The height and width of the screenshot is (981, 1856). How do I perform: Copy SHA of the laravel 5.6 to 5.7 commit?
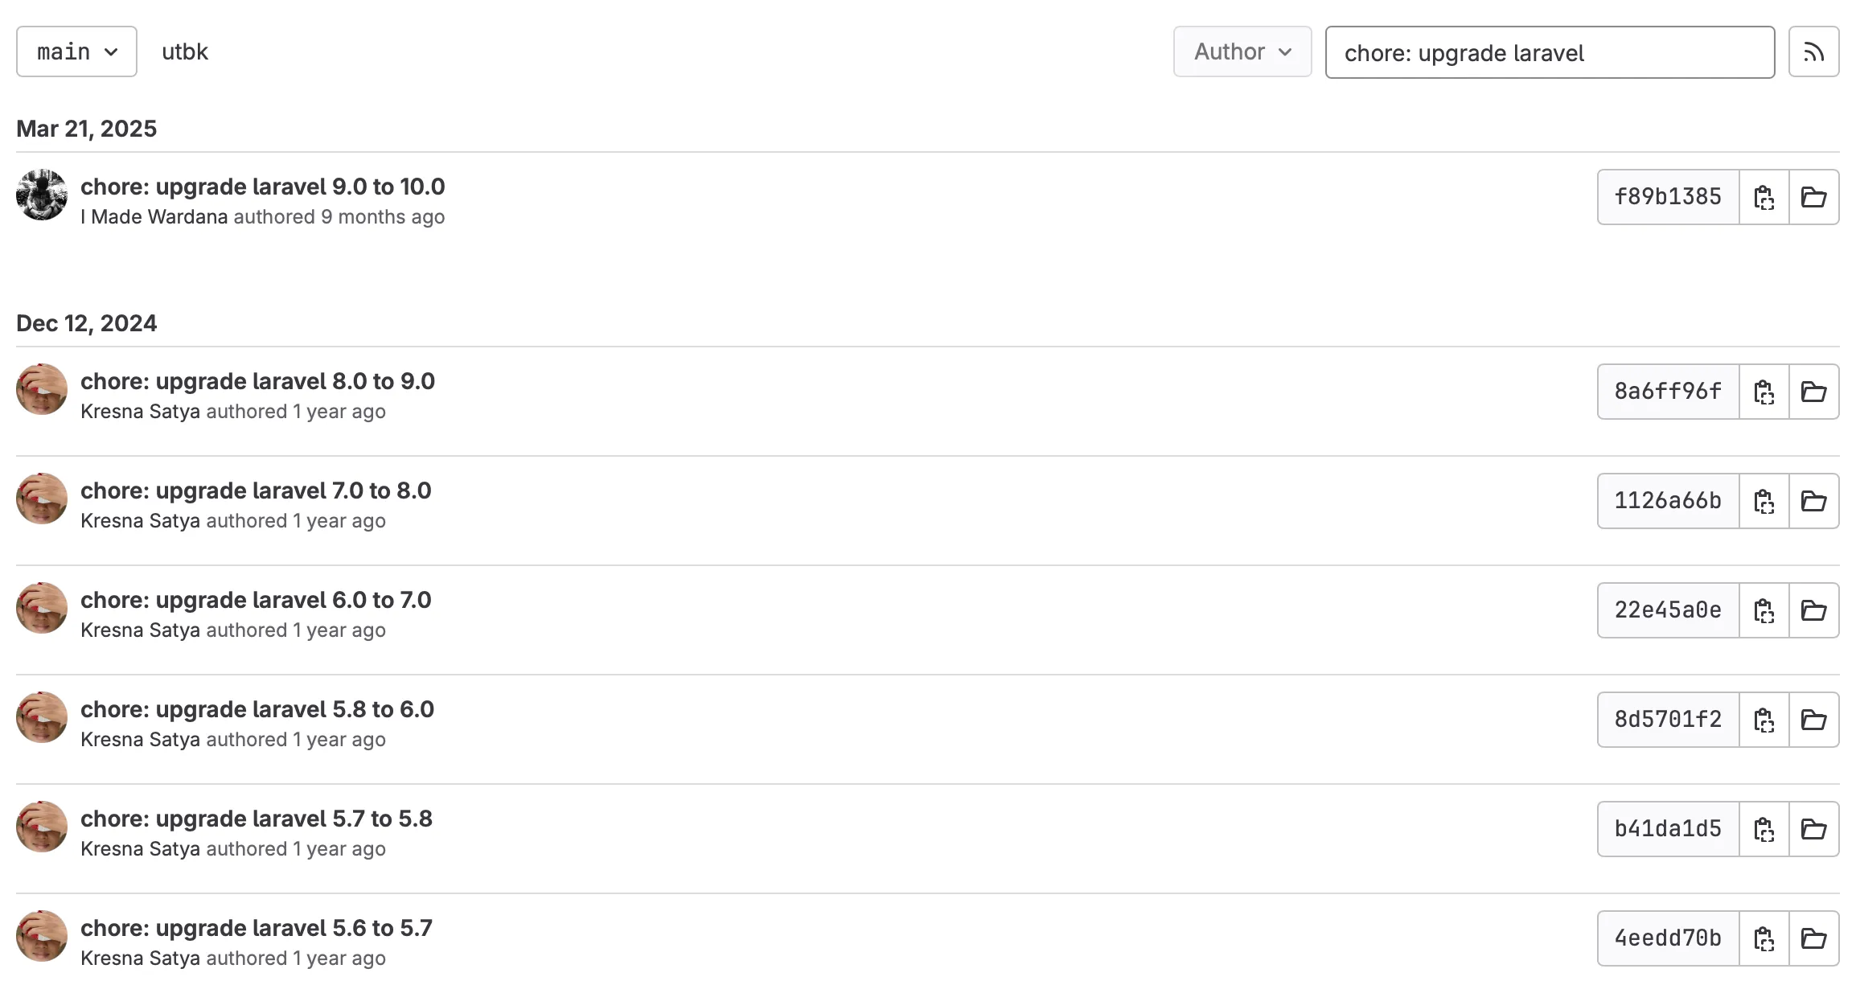tap(1764, 938)
